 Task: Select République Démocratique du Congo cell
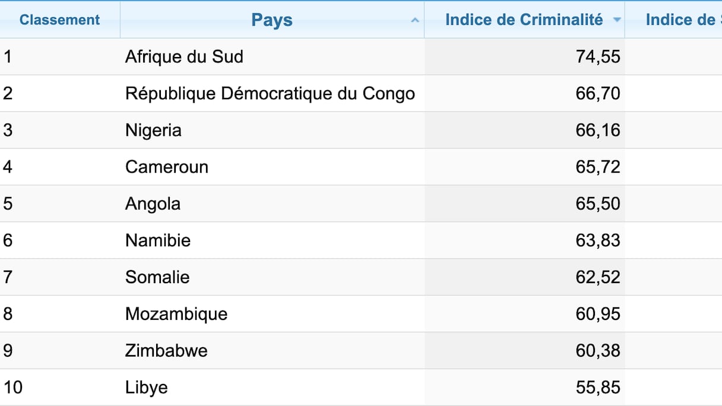tap(270, 94)
